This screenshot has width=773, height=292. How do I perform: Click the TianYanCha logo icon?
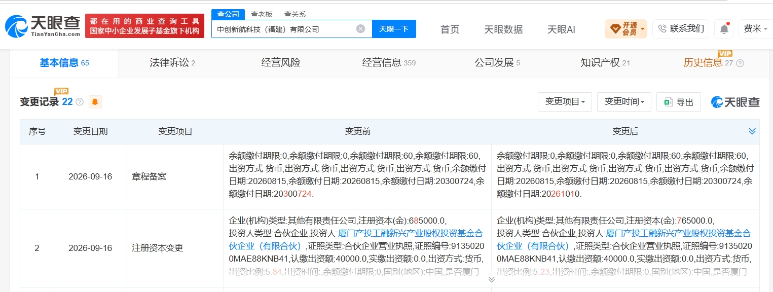[x=17, y=26]
